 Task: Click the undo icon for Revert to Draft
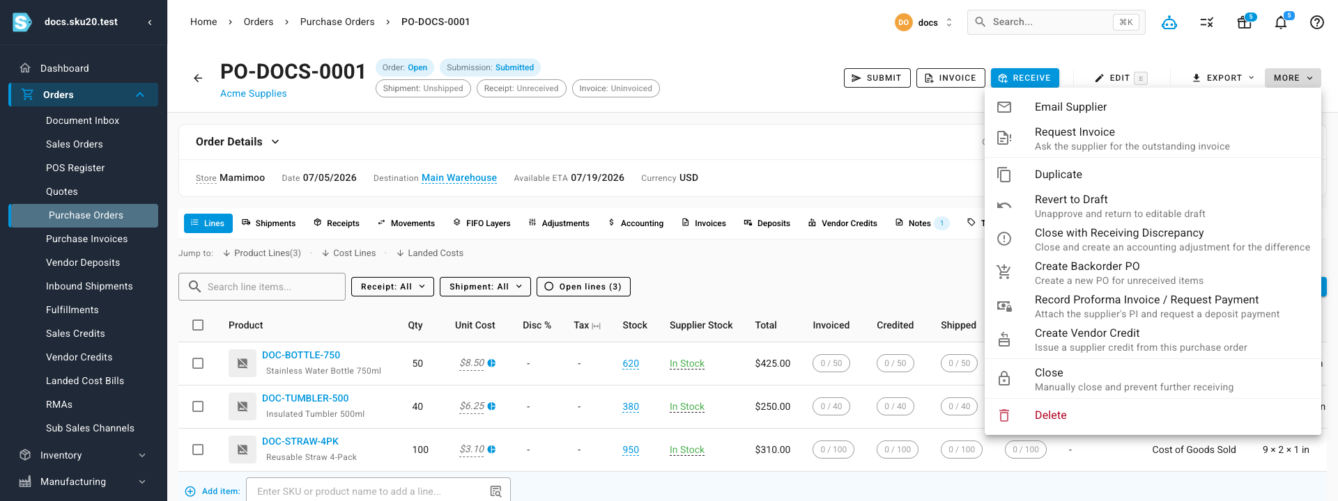tap(1004, 205)
